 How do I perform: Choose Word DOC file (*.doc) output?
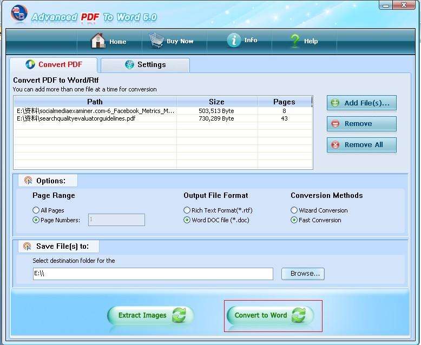(187, 220)
